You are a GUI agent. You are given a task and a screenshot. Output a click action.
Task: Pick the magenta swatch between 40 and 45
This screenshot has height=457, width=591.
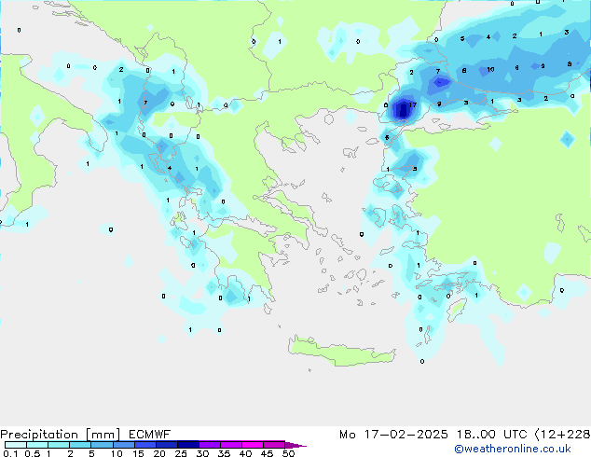253,445
